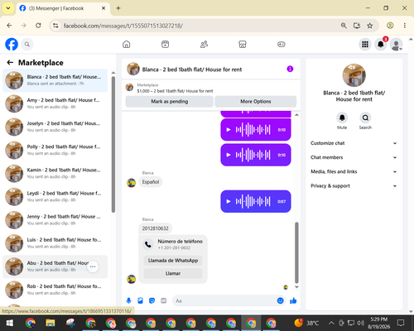Record a voice clip microphone icon
This screenshot has width=414, height=331.
click(128, 300)
